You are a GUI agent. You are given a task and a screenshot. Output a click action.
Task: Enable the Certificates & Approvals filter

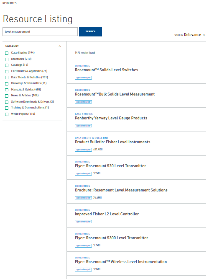7,72
